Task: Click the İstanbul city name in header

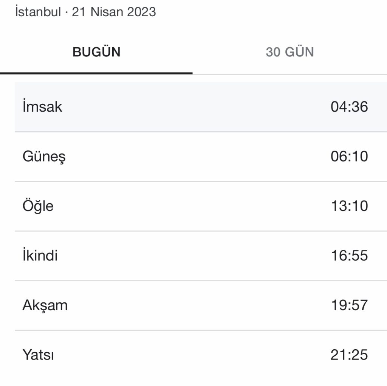Action: (38, 12)
